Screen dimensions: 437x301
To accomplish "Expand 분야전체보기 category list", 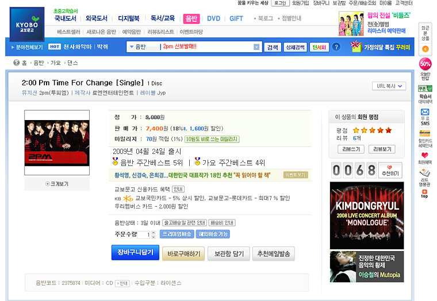I will pos(28,47).
